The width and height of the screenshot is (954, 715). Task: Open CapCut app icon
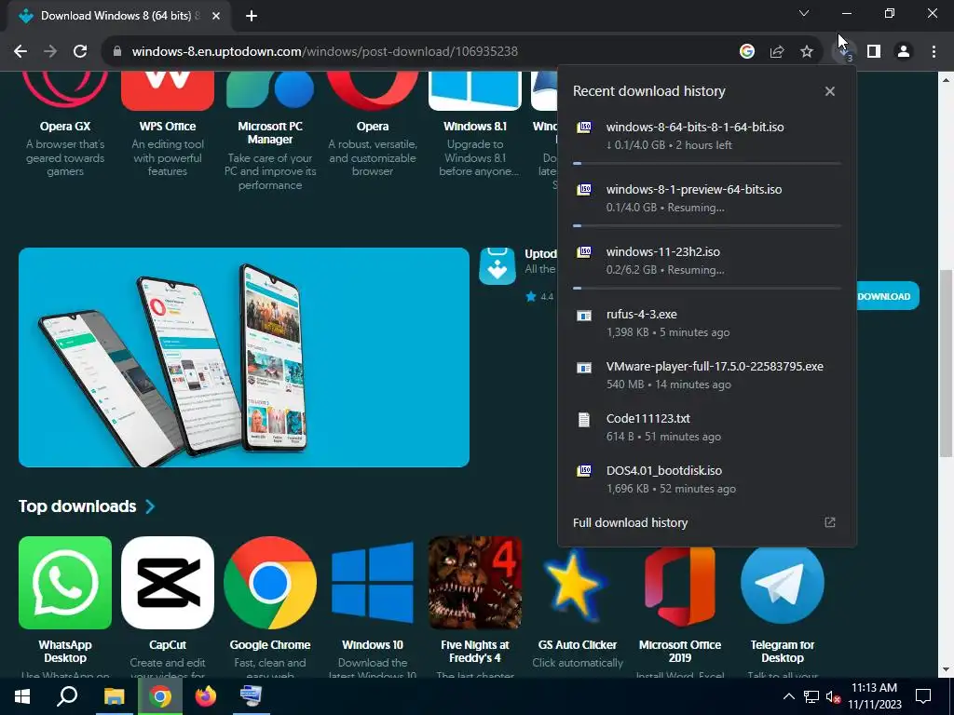pos(168,583)
